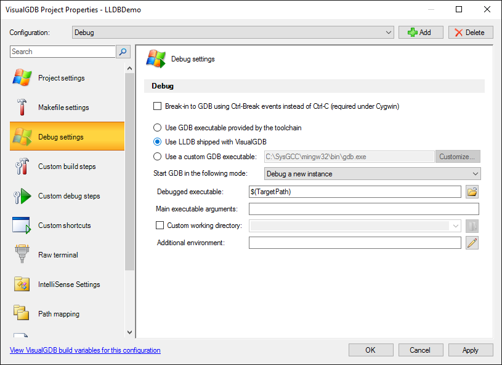The height and width of the screenshot is (365, 502).
Task: Click the sidebar scrollbar thumb
Action: point(130,172)
